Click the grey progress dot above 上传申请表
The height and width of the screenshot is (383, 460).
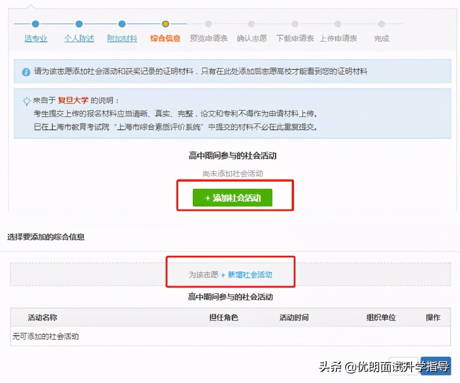tap(338, 24)
